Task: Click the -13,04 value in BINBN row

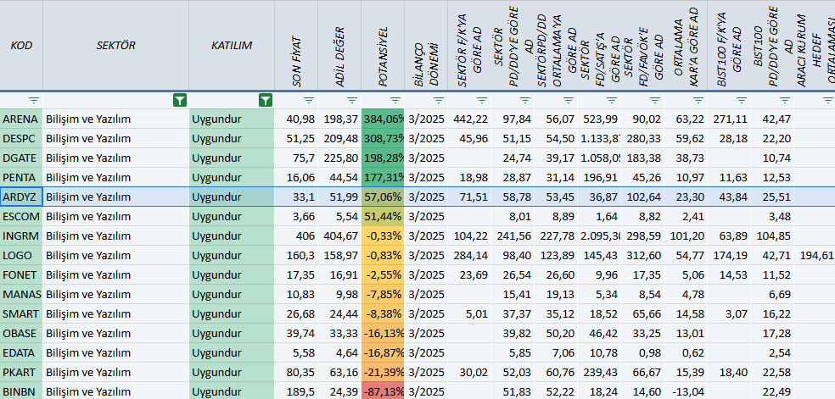Action: point(686,391)
